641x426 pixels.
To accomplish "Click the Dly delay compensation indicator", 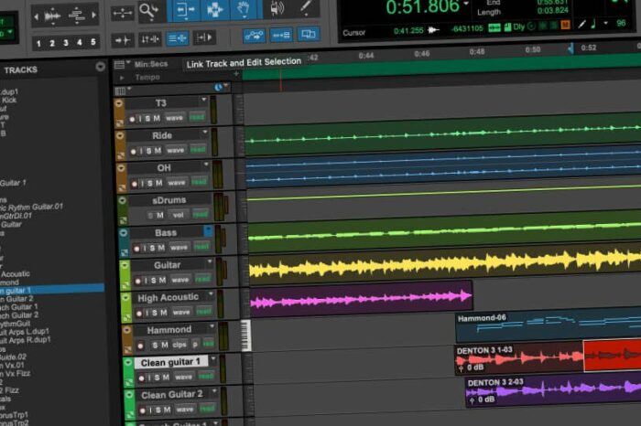I will click(x=519, y=27).
